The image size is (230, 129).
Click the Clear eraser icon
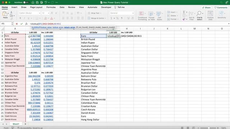click(184, 19)
